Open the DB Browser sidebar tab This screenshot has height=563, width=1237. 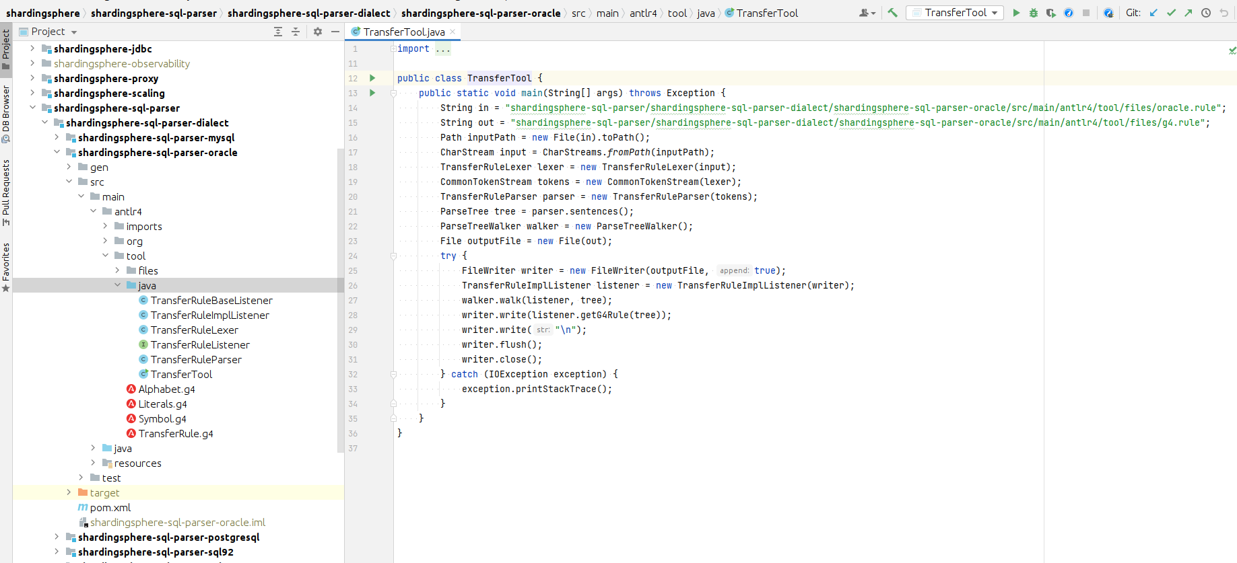pos(6,114)
